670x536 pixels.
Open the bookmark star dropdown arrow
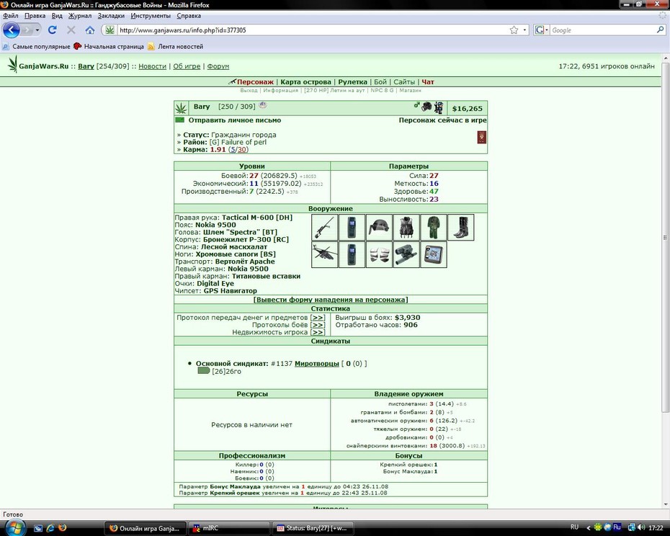point(525,30)
